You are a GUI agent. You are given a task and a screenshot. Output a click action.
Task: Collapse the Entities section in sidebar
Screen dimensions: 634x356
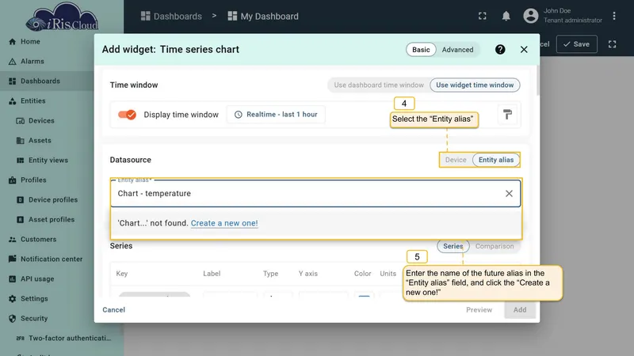pyautogui.click(x=33, y=101)
